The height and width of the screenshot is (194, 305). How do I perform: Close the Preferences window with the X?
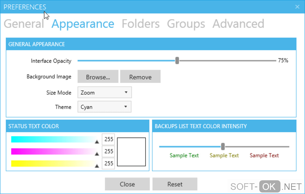tap(297, 7)
